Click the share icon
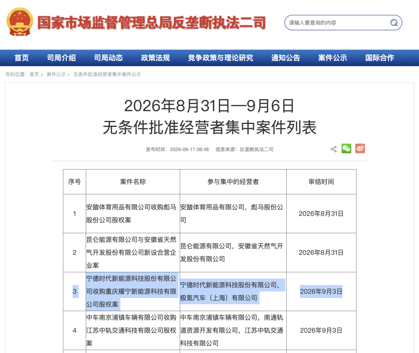 tap(334, 149)
